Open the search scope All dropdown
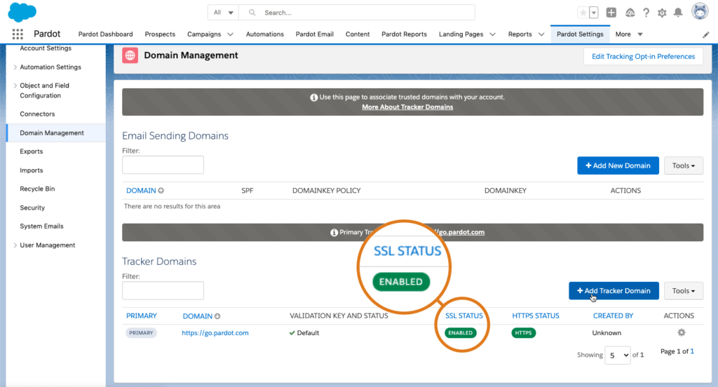The width and height of the screenshot is (718, 387). click(224, 13)
